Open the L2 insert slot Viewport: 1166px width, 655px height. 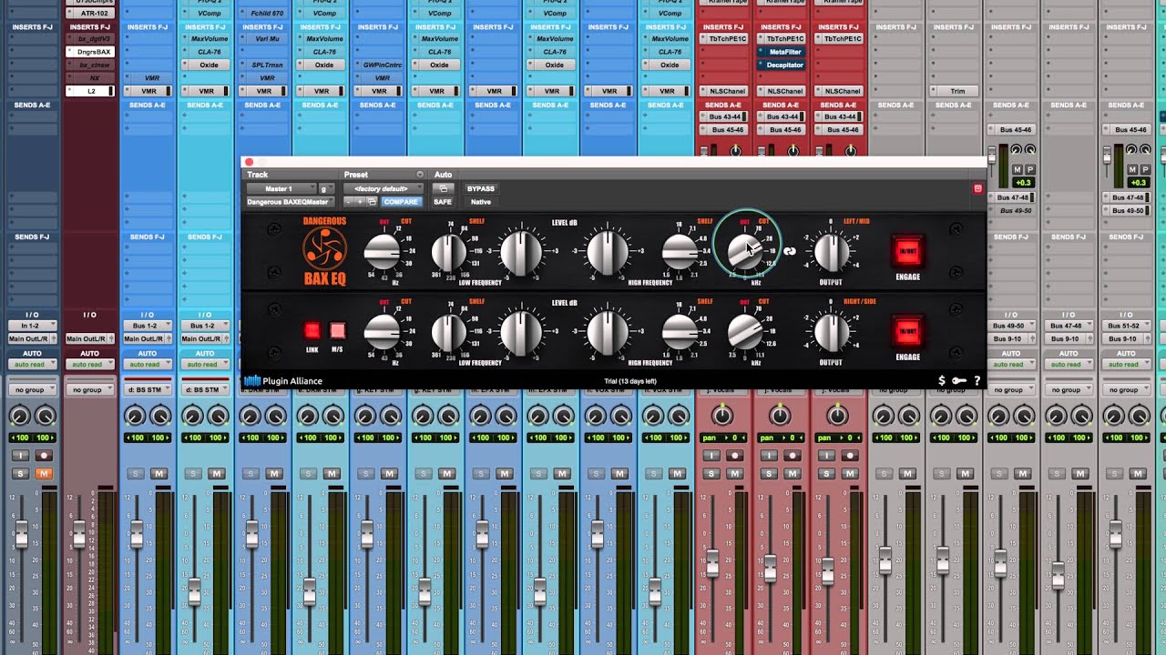[x=89, y=91]
